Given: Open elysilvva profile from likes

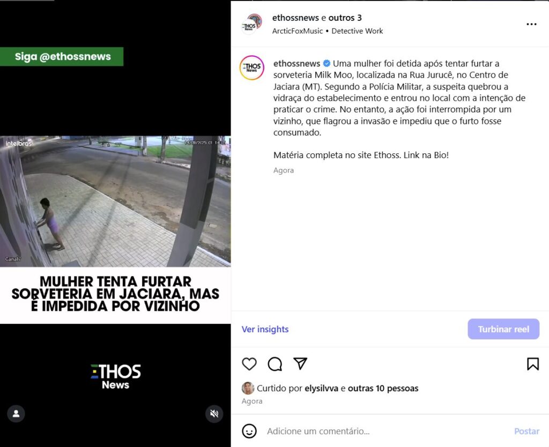Looking at the screenshot, I should (322, 388).
